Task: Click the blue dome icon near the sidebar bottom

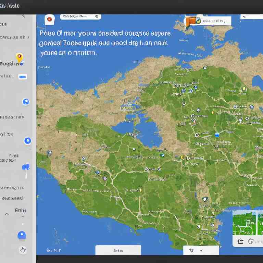Action: point(22,236)
